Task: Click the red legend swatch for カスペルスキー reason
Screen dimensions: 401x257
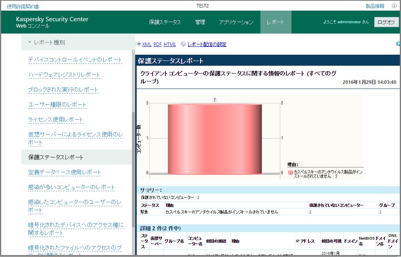Action: [291, 172]
